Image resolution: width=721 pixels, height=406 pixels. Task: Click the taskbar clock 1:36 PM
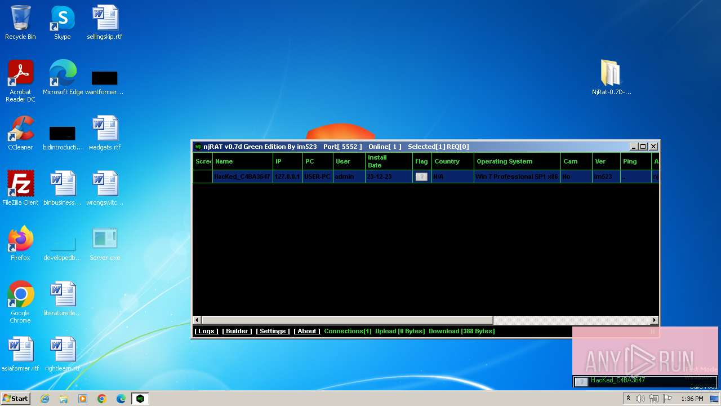692,399
